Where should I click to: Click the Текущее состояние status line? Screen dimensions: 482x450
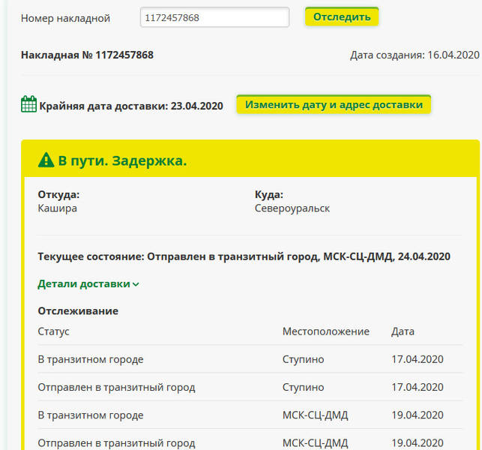(x=244, y=256)
